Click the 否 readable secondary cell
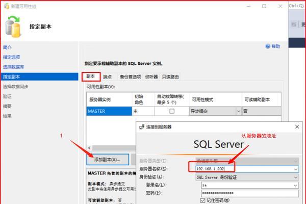Image resolution: width=306 pixels, height=204 pixels. [262, 111]
